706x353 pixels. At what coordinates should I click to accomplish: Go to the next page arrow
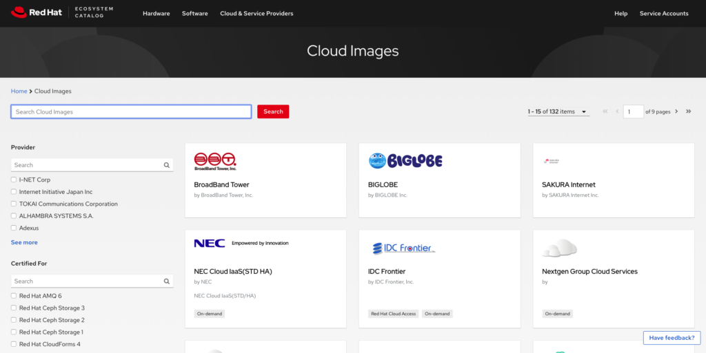(676, 111)
